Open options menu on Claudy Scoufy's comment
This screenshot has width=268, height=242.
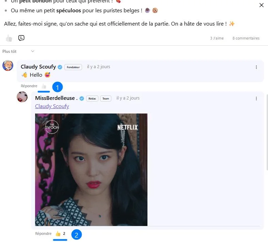[256, 67]
